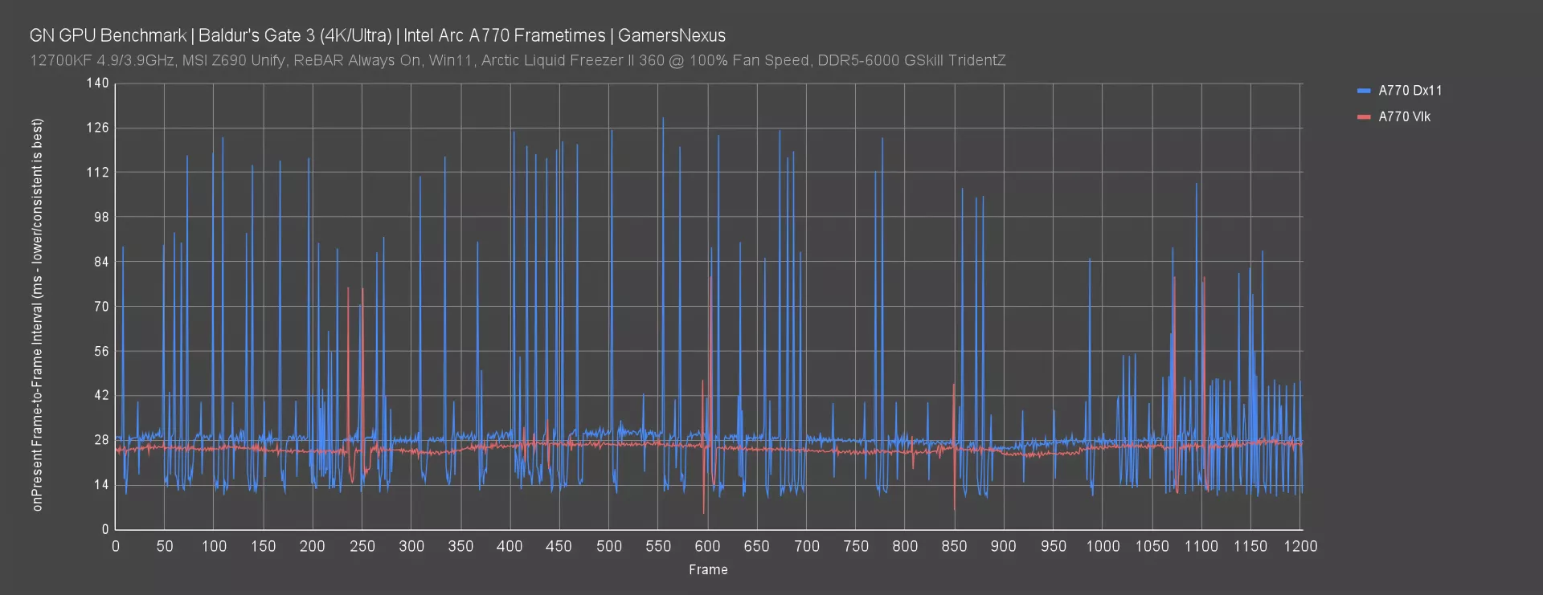Select frame 850 on the x-axis
1543x595 pixels.
pyautogui.click(x=954, y=546)
